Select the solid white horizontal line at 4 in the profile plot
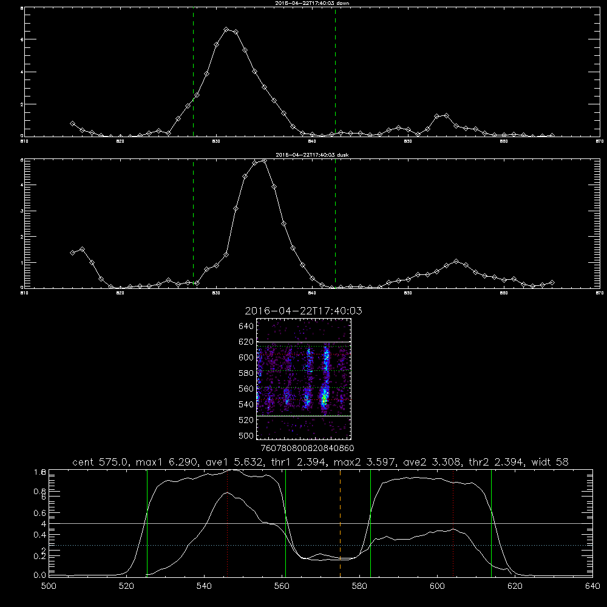The height and width of the screenshot is (607, 607). pyautogui.click(x=321, y=523)
